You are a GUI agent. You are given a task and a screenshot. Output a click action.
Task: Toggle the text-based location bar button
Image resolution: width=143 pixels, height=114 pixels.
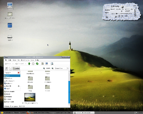[x=6, y=68]
